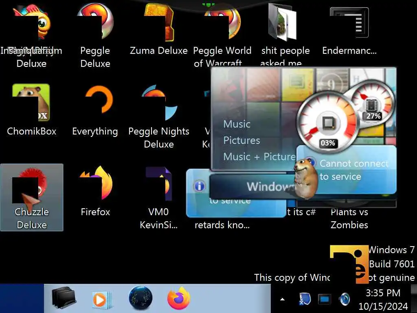Open Peggle World of Warcraft shortcut

tap(222, 35)
